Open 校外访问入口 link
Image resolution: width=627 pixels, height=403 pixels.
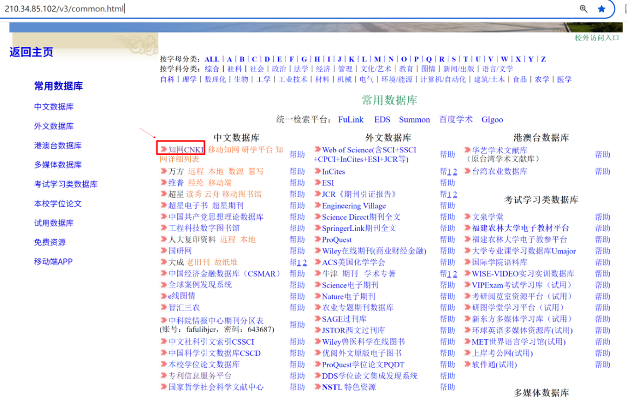click(597, 38)
